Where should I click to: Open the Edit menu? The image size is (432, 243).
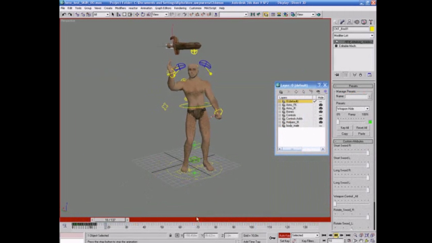tap(70, 8)
